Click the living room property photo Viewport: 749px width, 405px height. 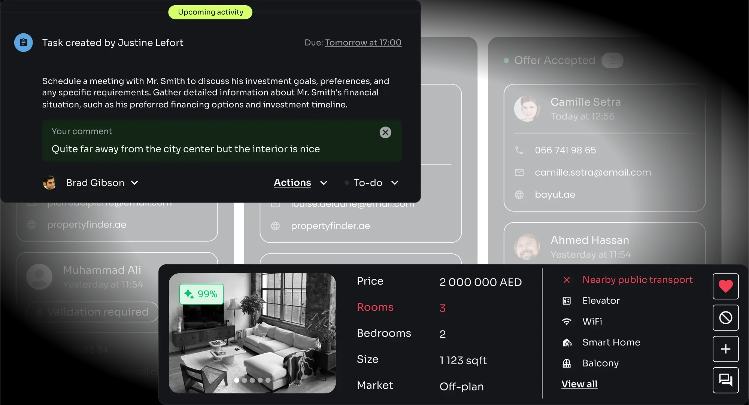click(x=252, y=333)
